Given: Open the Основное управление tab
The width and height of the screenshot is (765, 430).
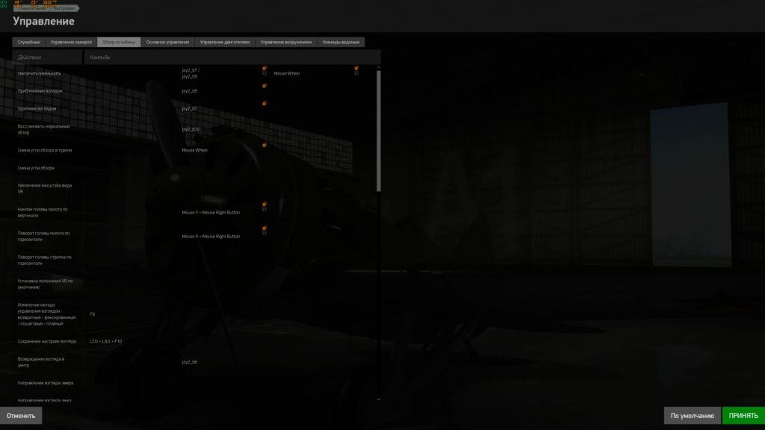Looking at the screenshot, I should [167, 42].
